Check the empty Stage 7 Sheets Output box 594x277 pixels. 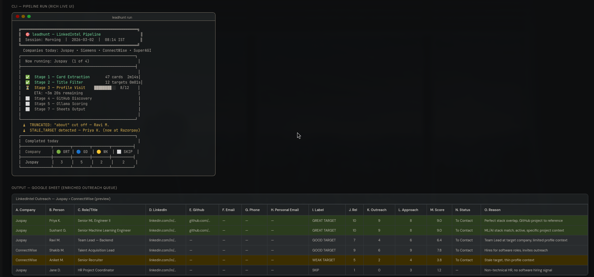[x=28, y=109]
